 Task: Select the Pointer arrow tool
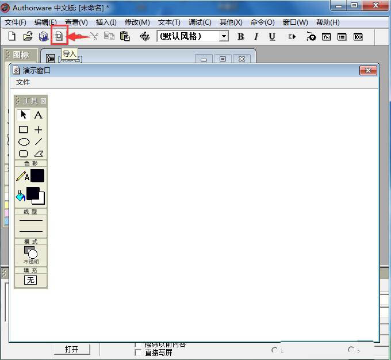(x=24, y=115)
